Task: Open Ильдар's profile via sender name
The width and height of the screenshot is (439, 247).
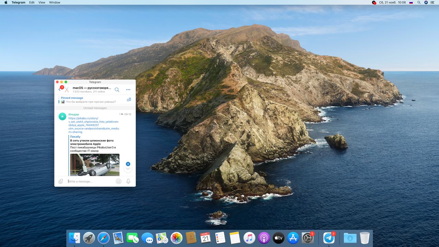Action: pos(73,114)
